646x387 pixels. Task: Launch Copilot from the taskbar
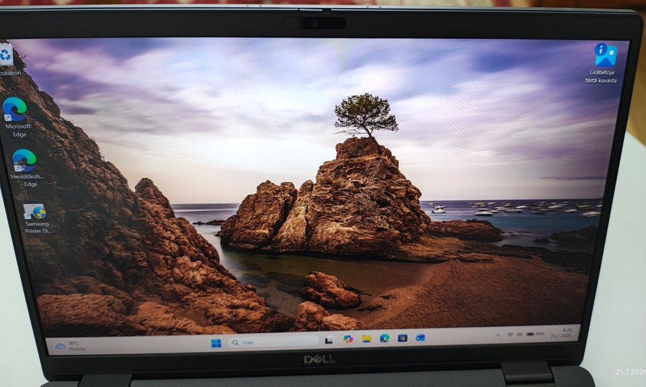tap(348, 339)
